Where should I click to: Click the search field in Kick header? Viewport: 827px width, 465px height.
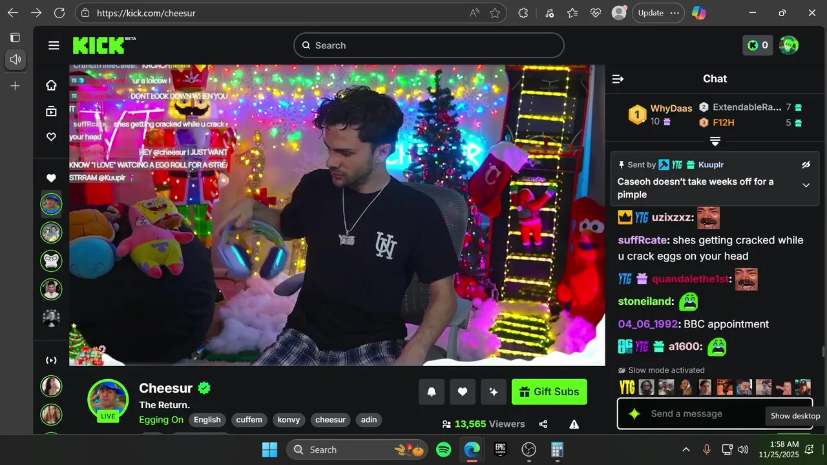429,45
